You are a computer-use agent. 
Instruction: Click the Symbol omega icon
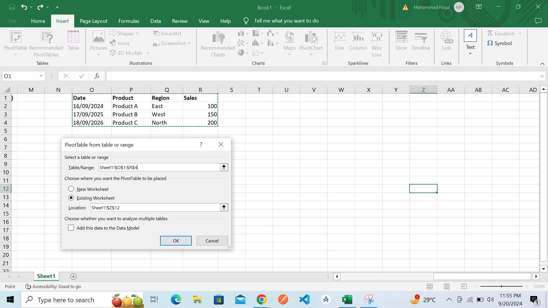tap(490, 43)
